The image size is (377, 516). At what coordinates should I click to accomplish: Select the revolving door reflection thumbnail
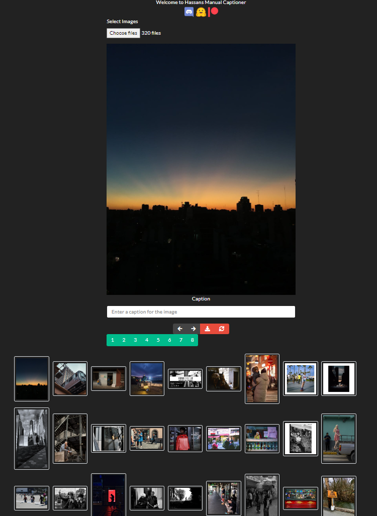[109, 438]
